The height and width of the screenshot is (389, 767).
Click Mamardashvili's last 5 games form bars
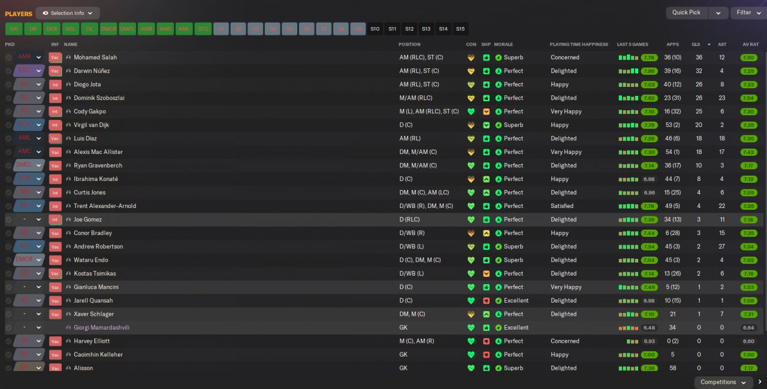click(628, 328)
